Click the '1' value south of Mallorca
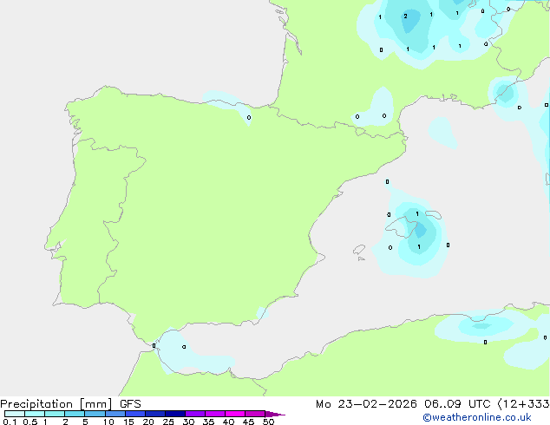This screenshot has width=550, height=425. (419, 247)
